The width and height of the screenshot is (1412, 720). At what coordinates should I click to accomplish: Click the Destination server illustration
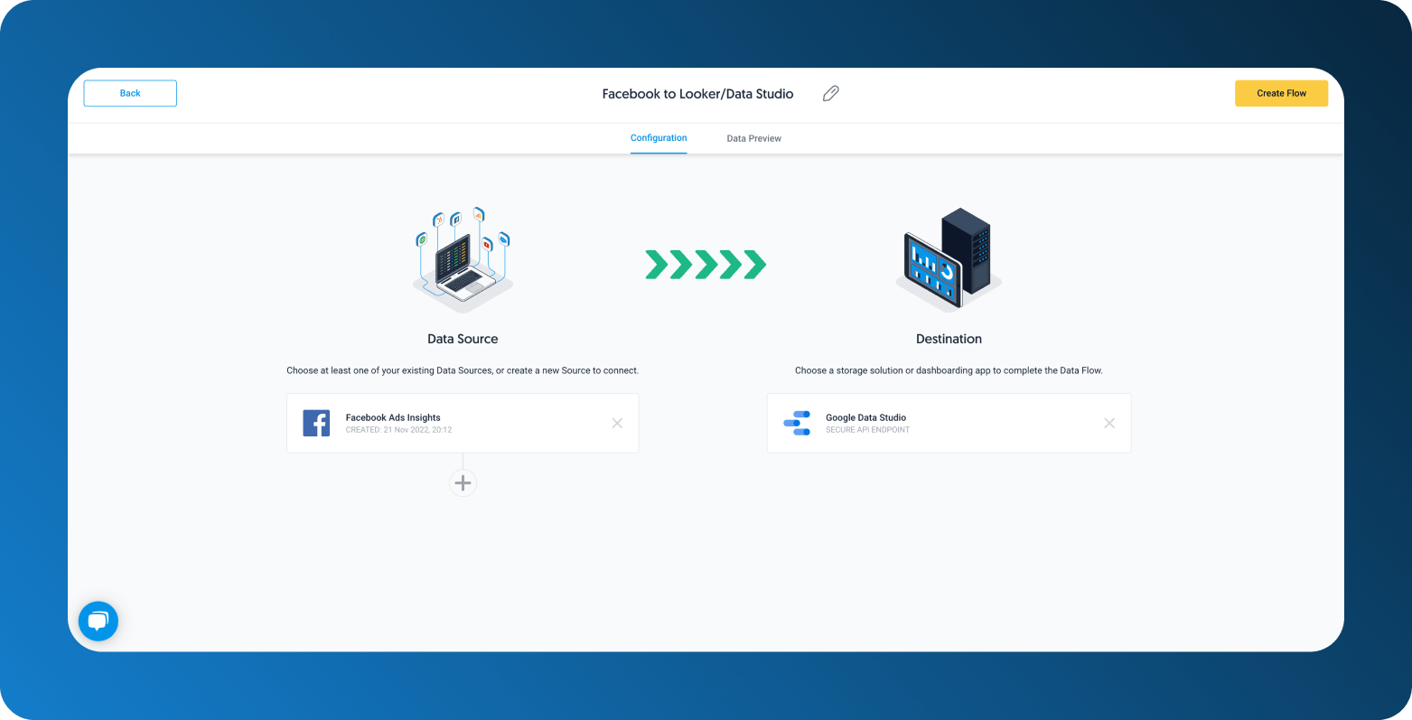pos(948,259)
